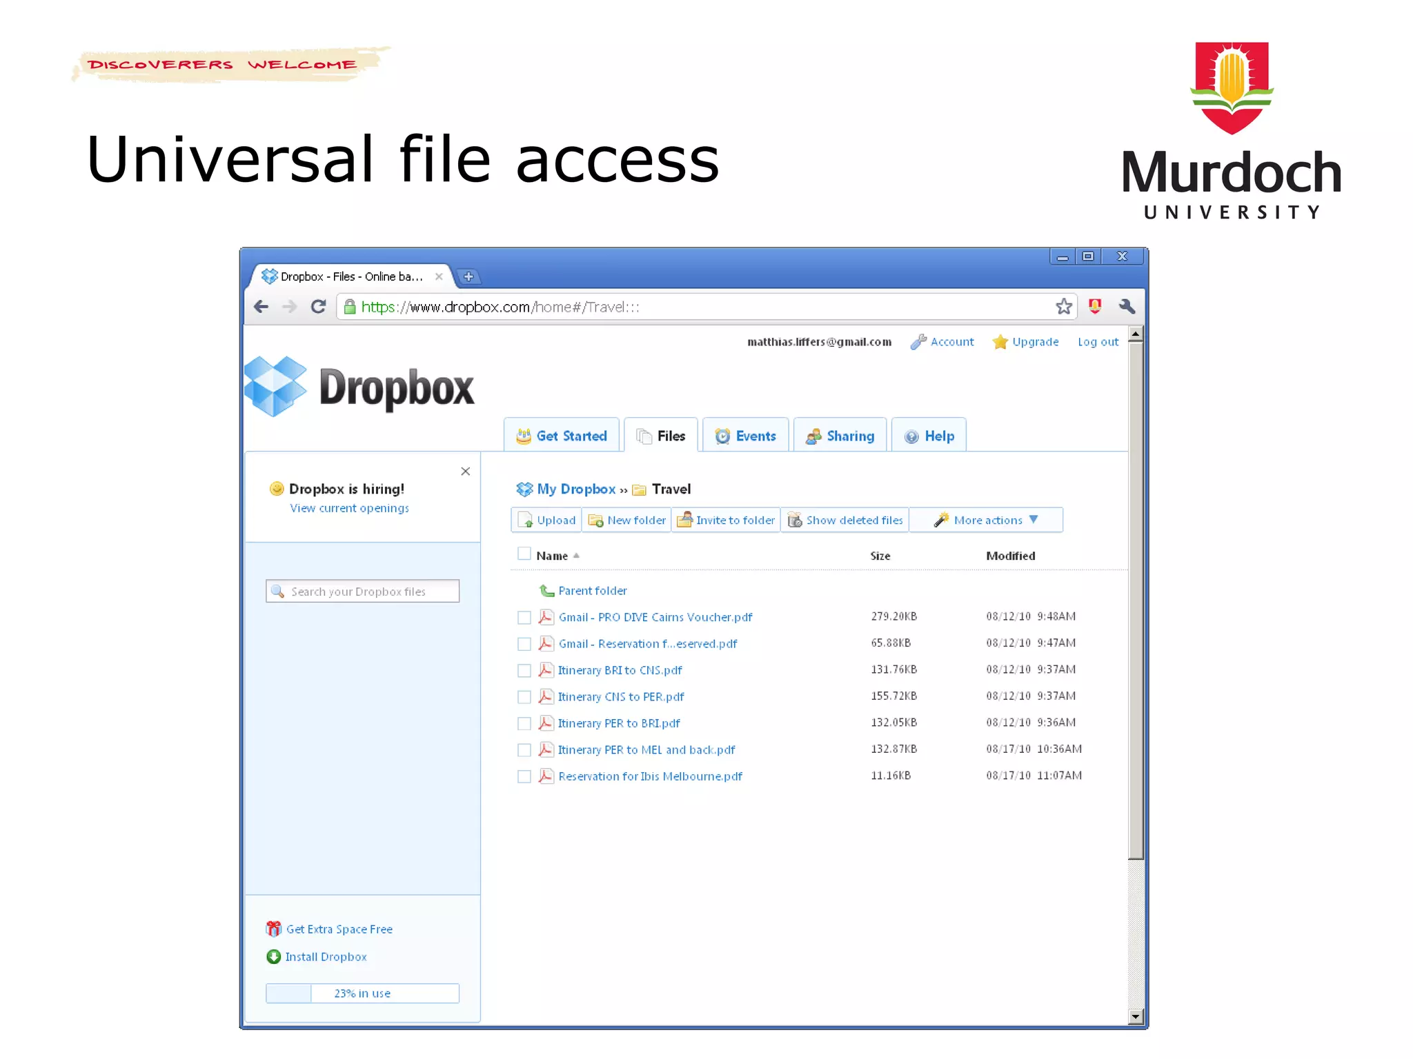Click in the Search your Dropbox files field
Image resolution: width=1413 pixels, height=1059 pixels.
click(363, 591)
